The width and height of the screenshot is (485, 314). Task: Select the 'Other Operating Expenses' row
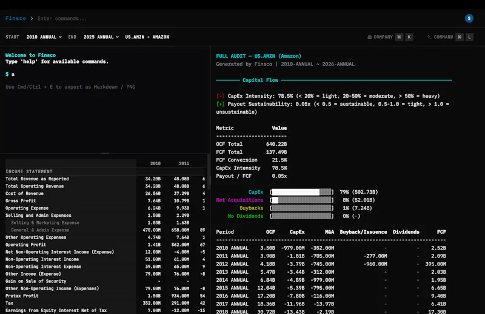[x=105, y=237]
